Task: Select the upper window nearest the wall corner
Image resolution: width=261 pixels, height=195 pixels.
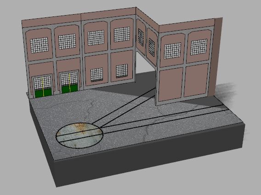Action: pos(122,34)
